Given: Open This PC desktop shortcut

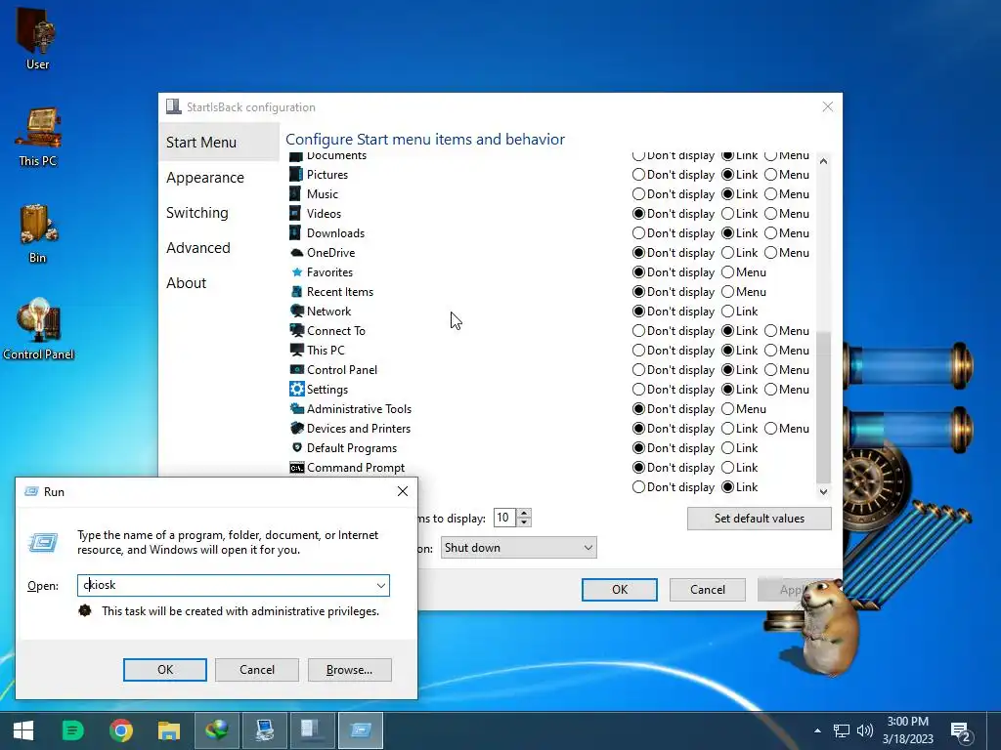Looking at the screenshot, I should 38,137.
